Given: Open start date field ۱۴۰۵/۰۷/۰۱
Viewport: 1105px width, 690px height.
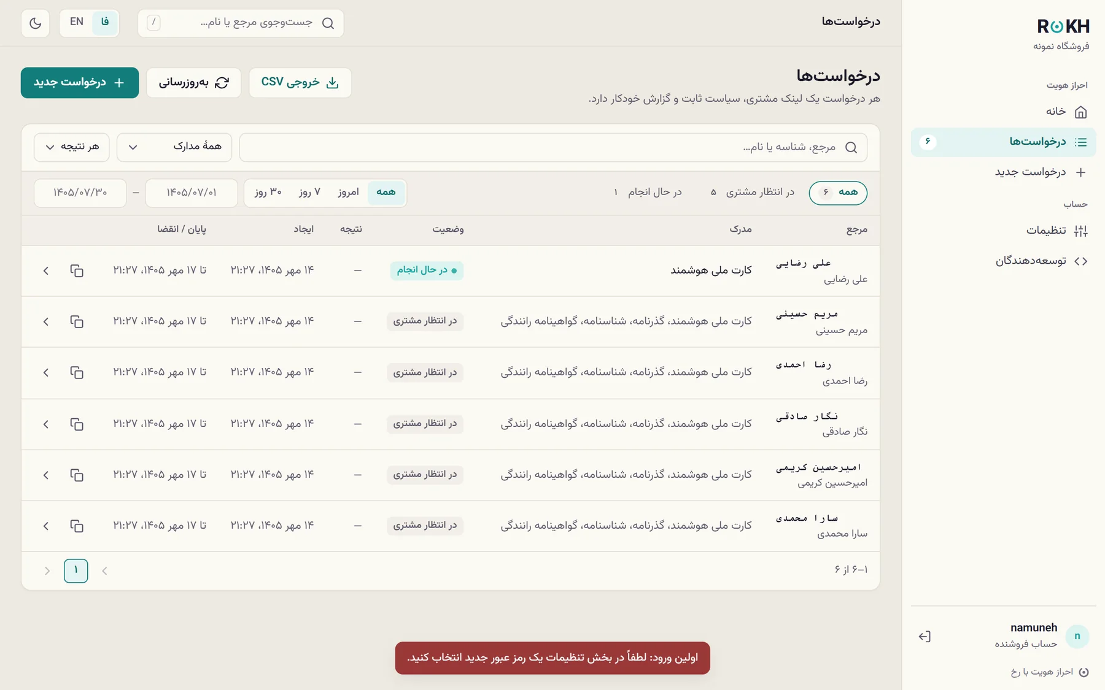Looking at the screenshot, I should coord(192,193).
